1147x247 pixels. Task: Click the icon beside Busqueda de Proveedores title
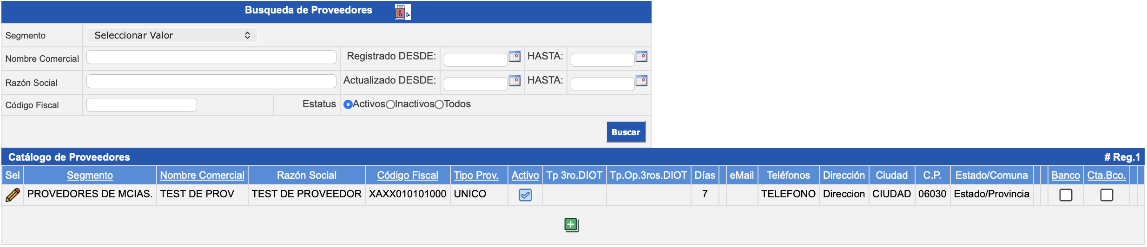pos(402,12)
